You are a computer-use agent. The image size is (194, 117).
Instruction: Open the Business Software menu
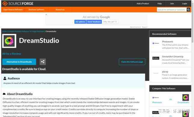(x=36, y=10)
